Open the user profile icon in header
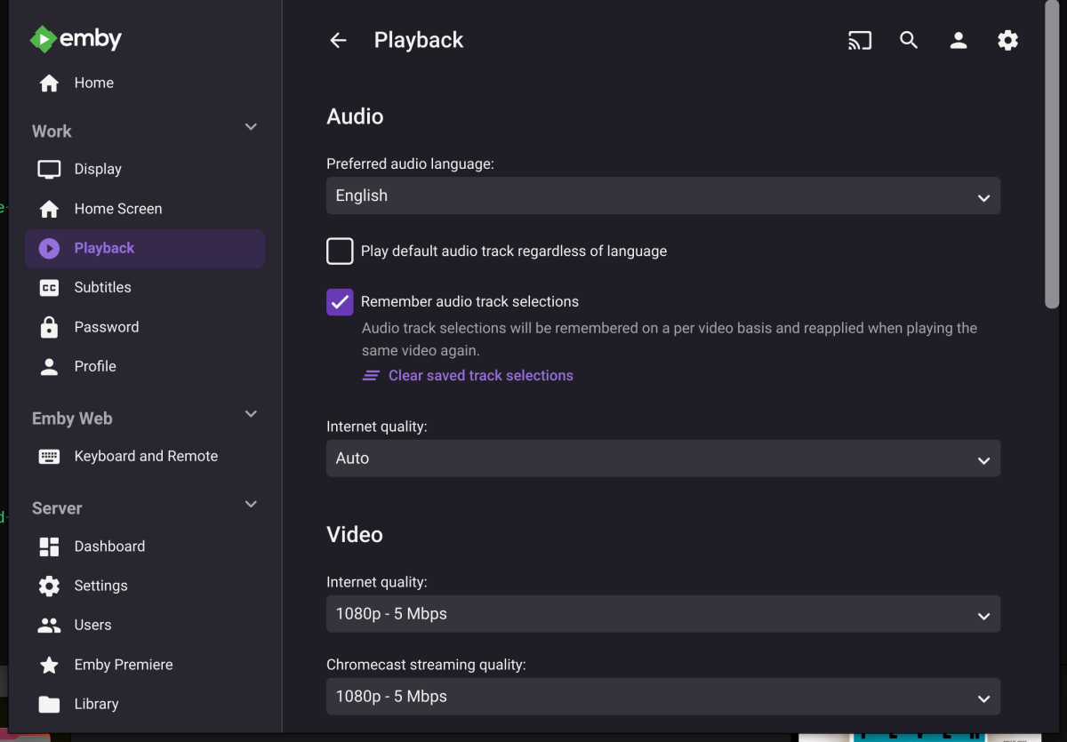This screenshot has height=742, width=1067. 958,40
